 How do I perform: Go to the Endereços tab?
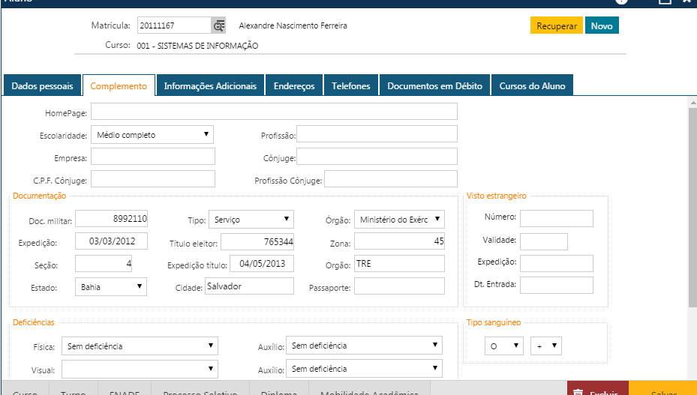(x=294, y=86)
